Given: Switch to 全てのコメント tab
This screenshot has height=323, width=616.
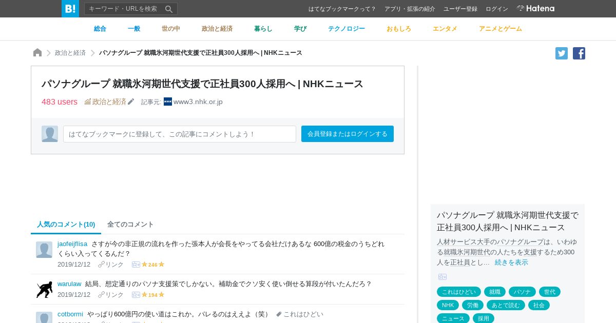Looking at the screenshot, I should pyautogui.click(x=130, y=225).
